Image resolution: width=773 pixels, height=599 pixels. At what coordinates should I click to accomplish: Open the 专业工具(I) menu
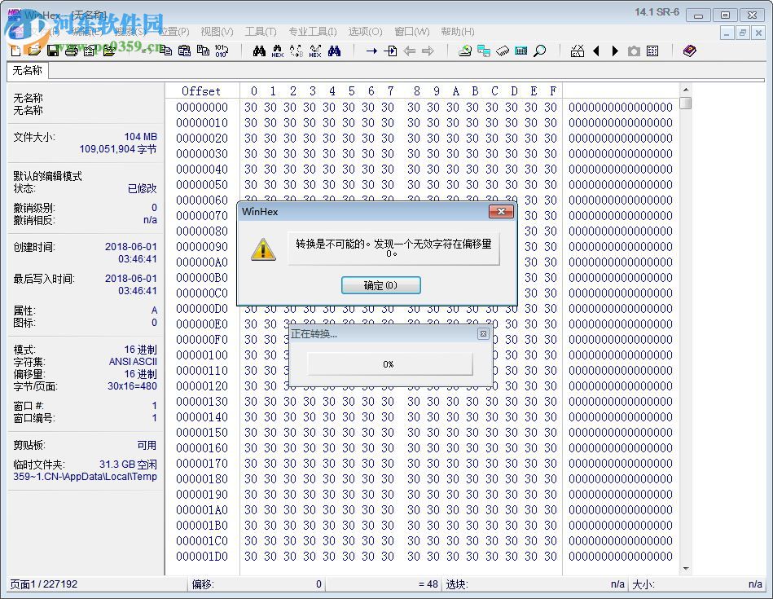point(313,32)
